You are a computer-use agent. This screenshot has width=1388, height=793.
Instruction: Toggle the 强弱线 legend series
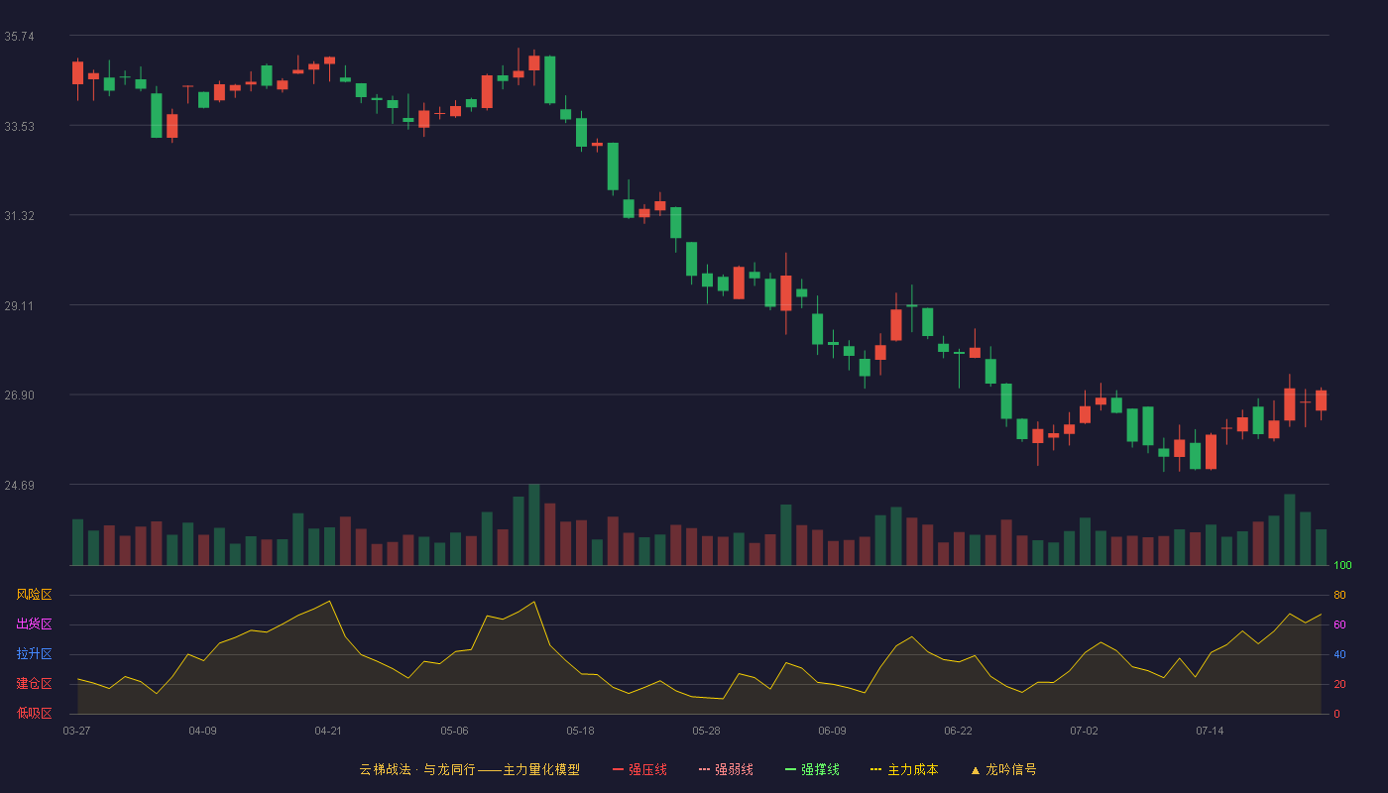coord(726,769)
